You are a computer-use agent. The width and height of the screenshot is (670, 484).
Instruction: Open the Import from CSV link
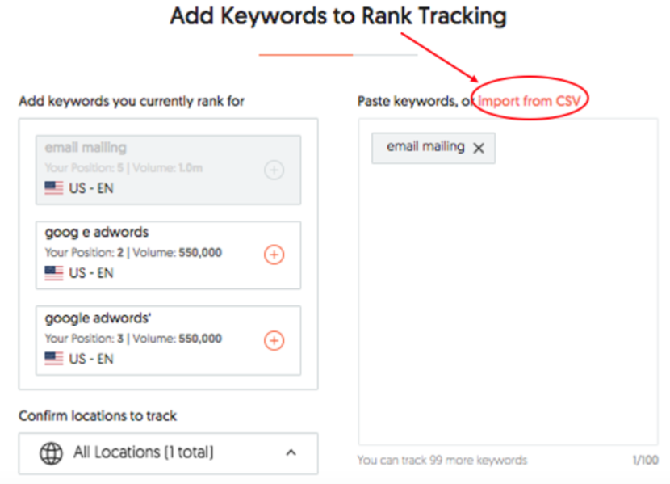(529, 101)
